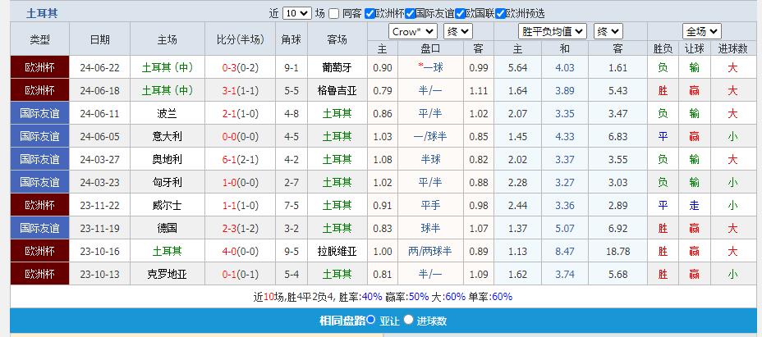Click the 葡萄牙 away team name
The height and width of the screenshot is (337, 762).
pos(337,67)
